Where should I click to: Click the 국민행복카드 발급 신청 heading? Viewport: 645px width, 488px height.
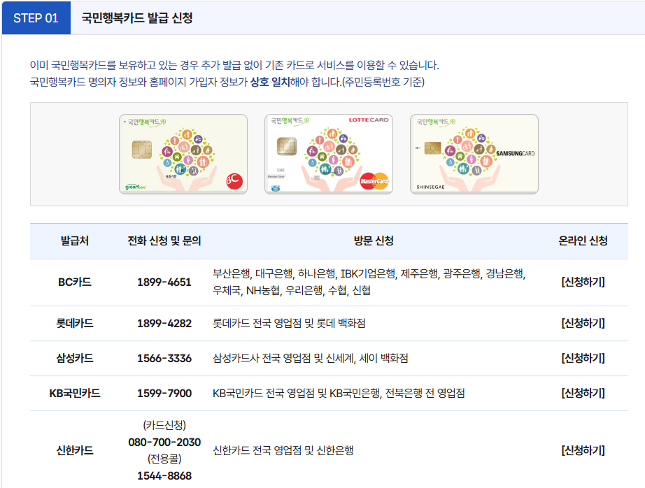point(137,18)
